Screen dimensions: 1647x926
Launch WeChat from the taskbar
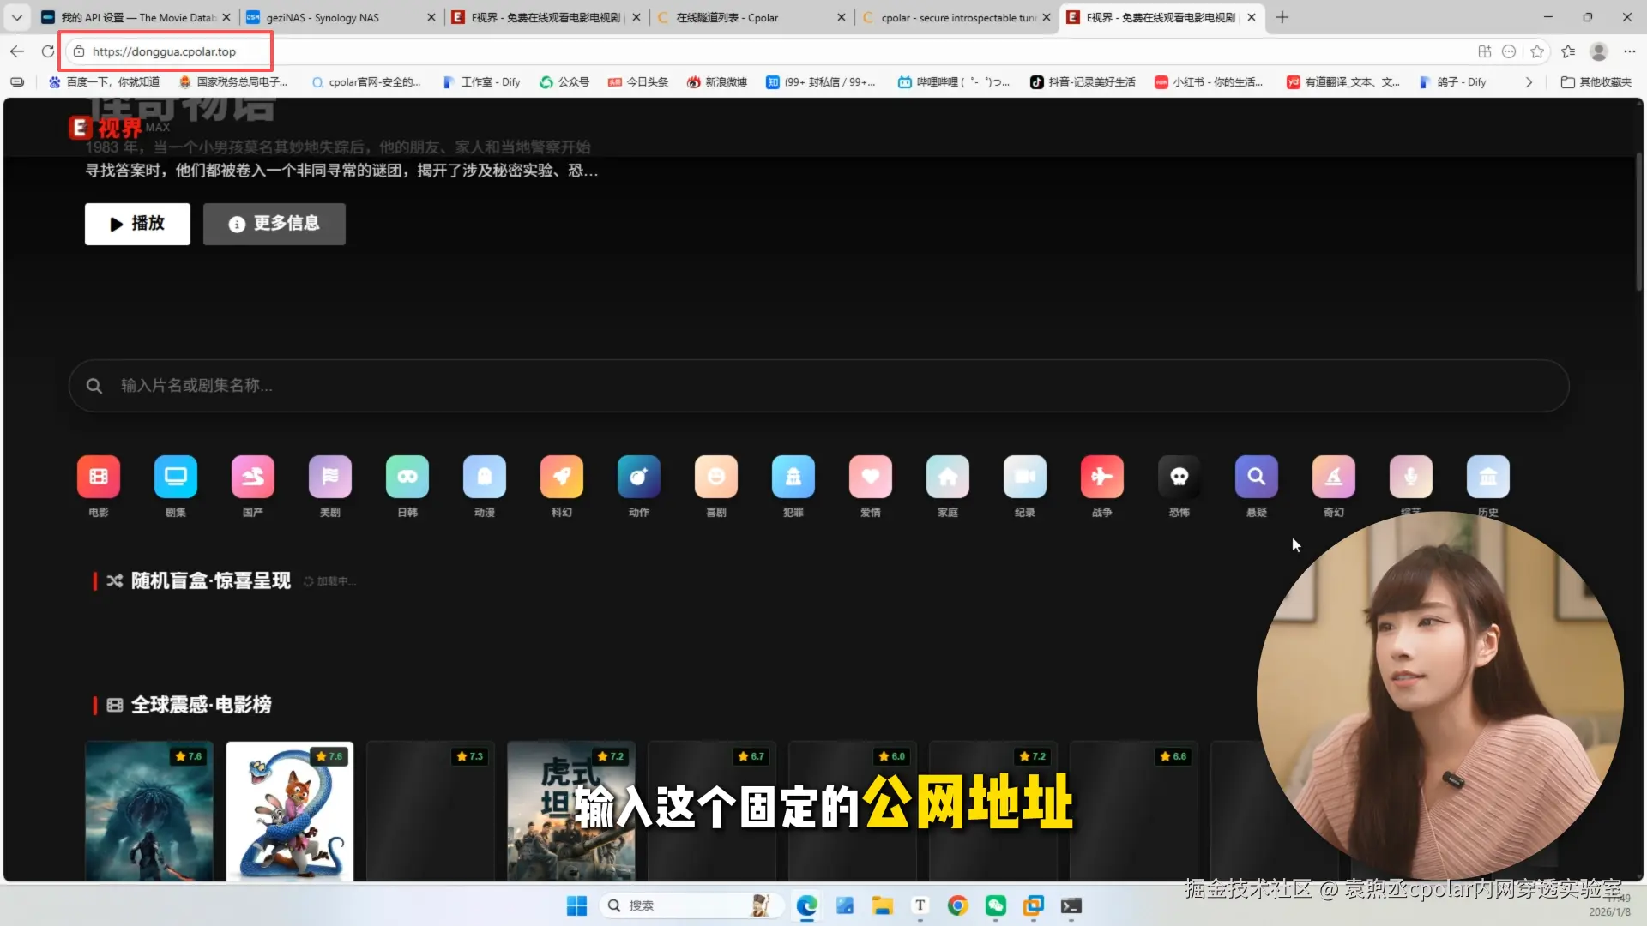click(995, 905)
